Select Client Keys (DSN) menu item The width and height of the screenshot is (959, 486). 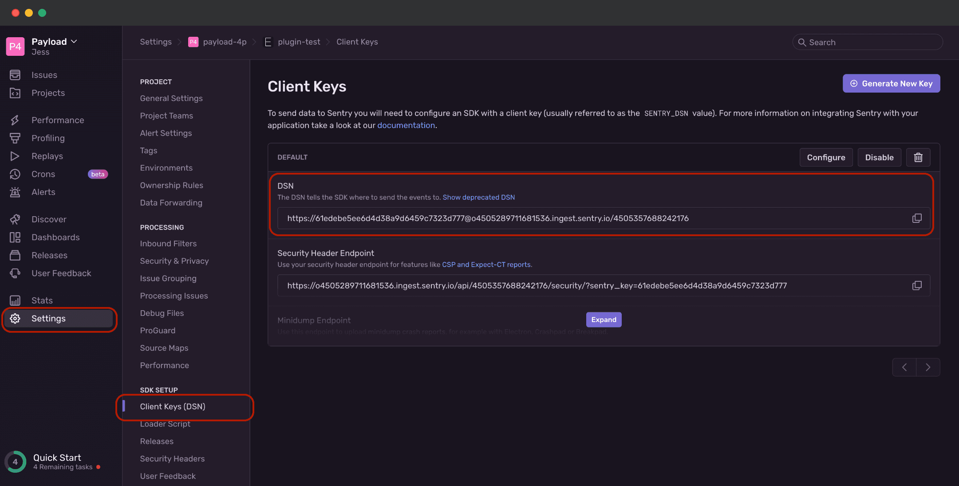coord(173,406)
